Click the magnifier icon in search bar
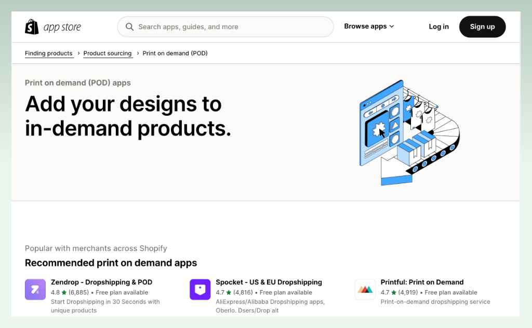The image size is (532, 328). coord(129,27)
